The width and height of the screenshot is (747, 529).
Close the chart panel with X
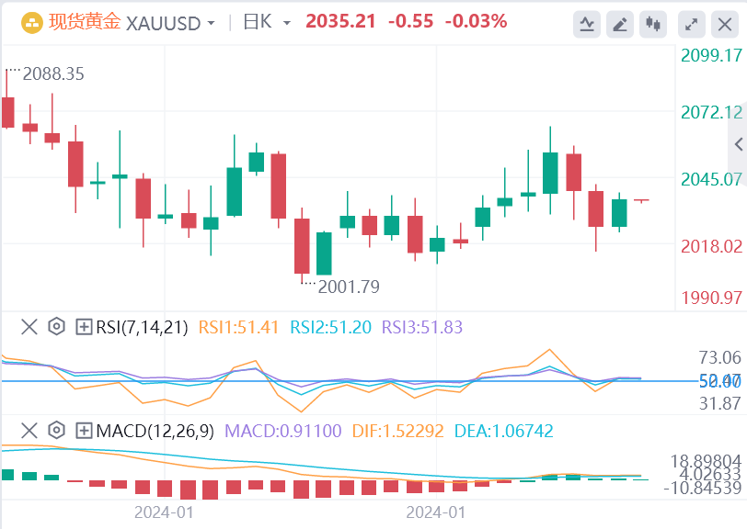click(724, 24)
